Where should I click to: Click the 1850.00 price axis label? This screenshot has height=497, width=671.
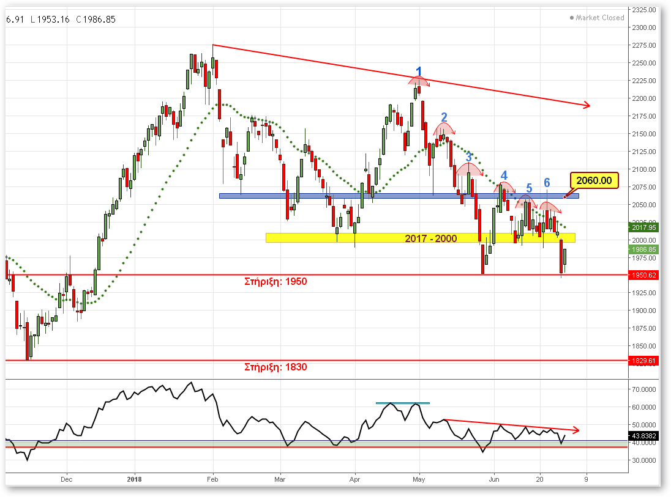[x=644, y=346]
